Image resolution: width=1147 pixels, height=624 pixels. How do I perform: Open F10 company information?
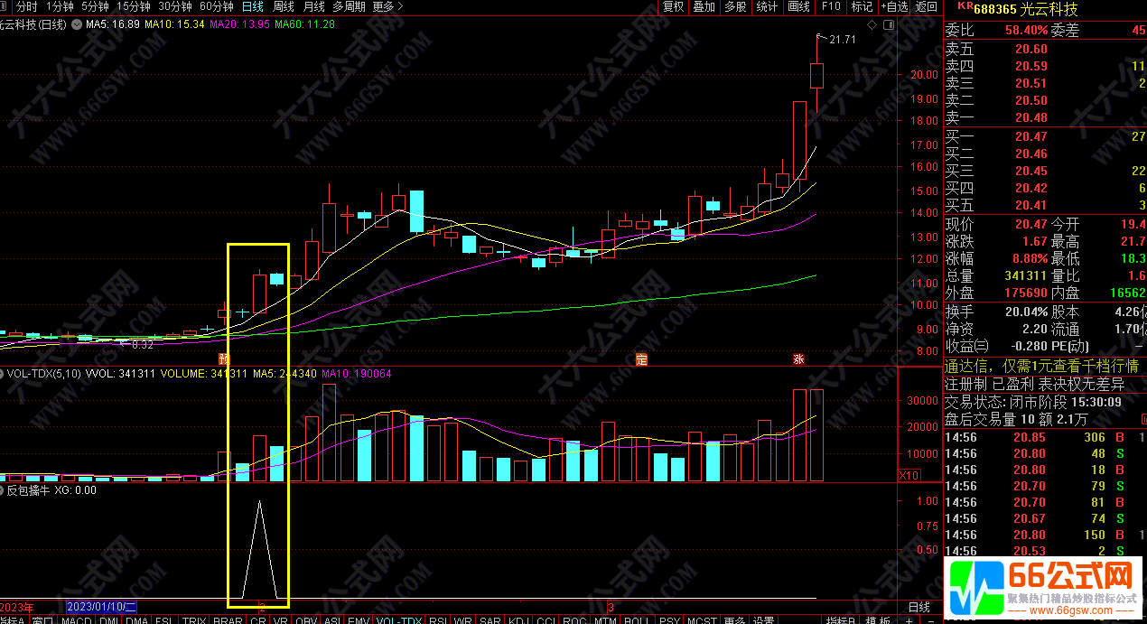pos(831,6)
